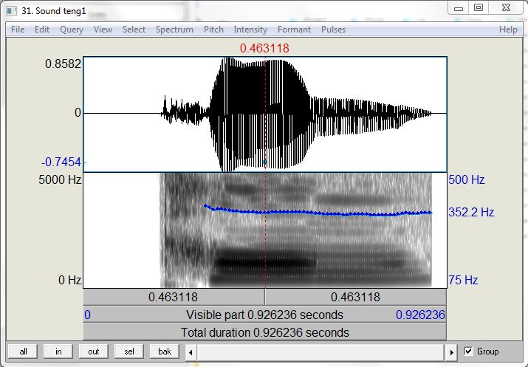Click the -0.7454 amplitude minimum label
This screenshot has width=528, height=367.
click(x=61, y=162)
